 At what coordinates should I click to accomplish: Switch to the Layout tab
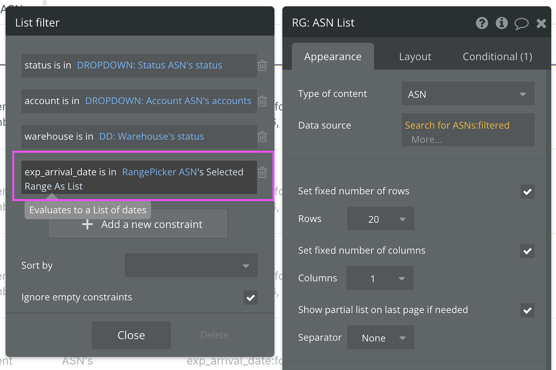415,56
